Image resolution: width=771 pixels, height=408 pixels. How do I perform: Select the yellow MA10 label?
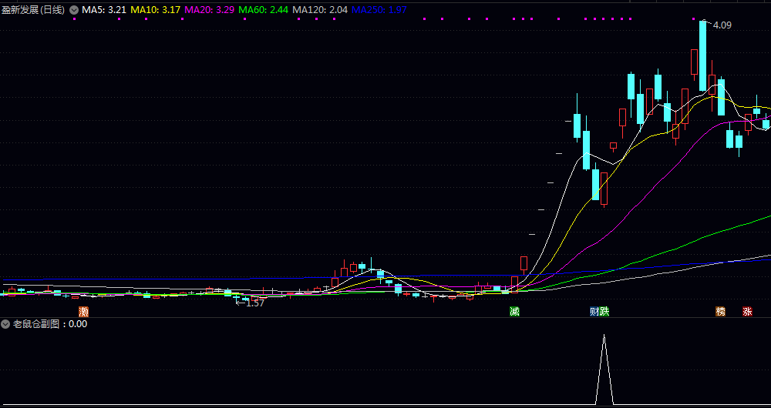point(156,10)
